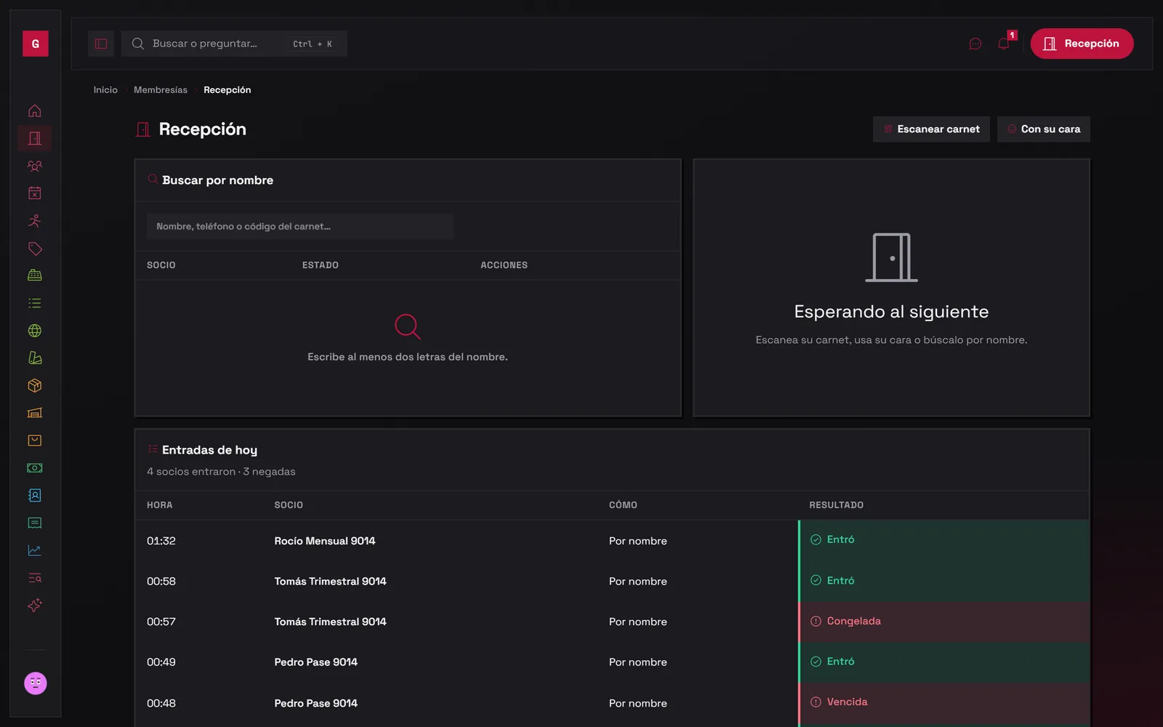Open the green list sidebar icon

point(34,303)
